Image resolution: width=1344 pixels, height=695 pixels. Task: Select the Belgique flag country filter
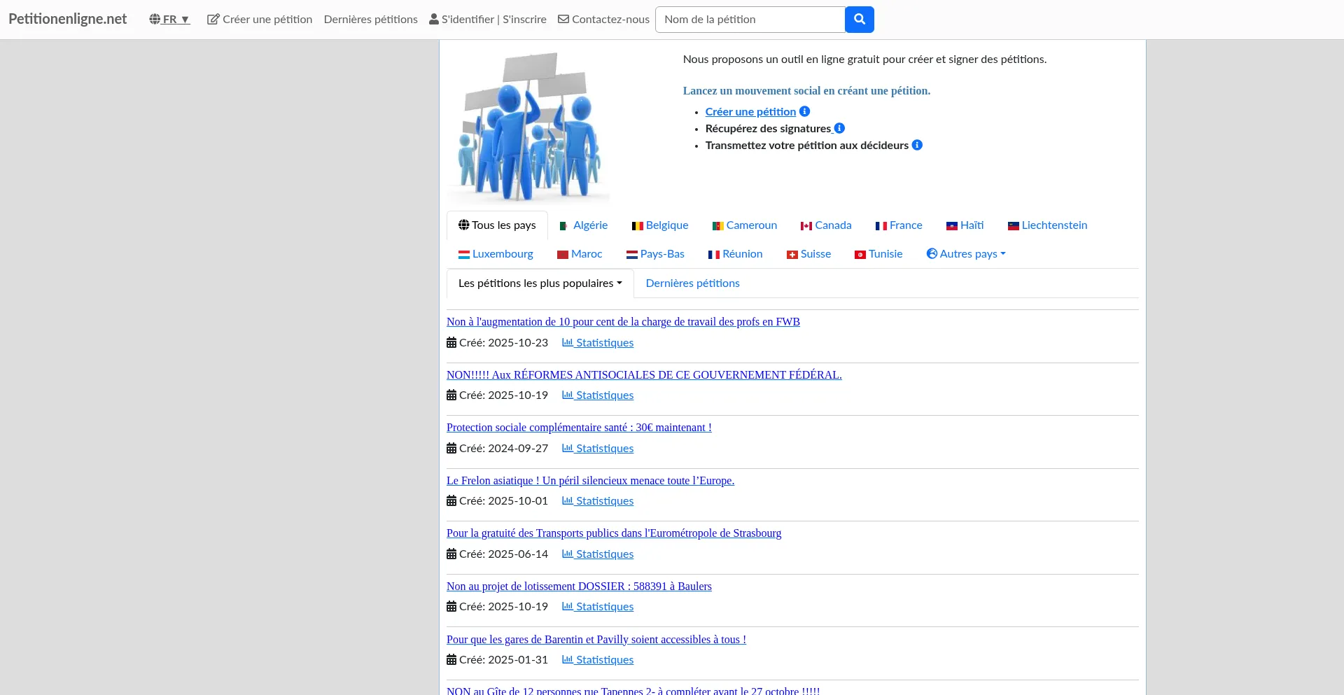[660, 225]
